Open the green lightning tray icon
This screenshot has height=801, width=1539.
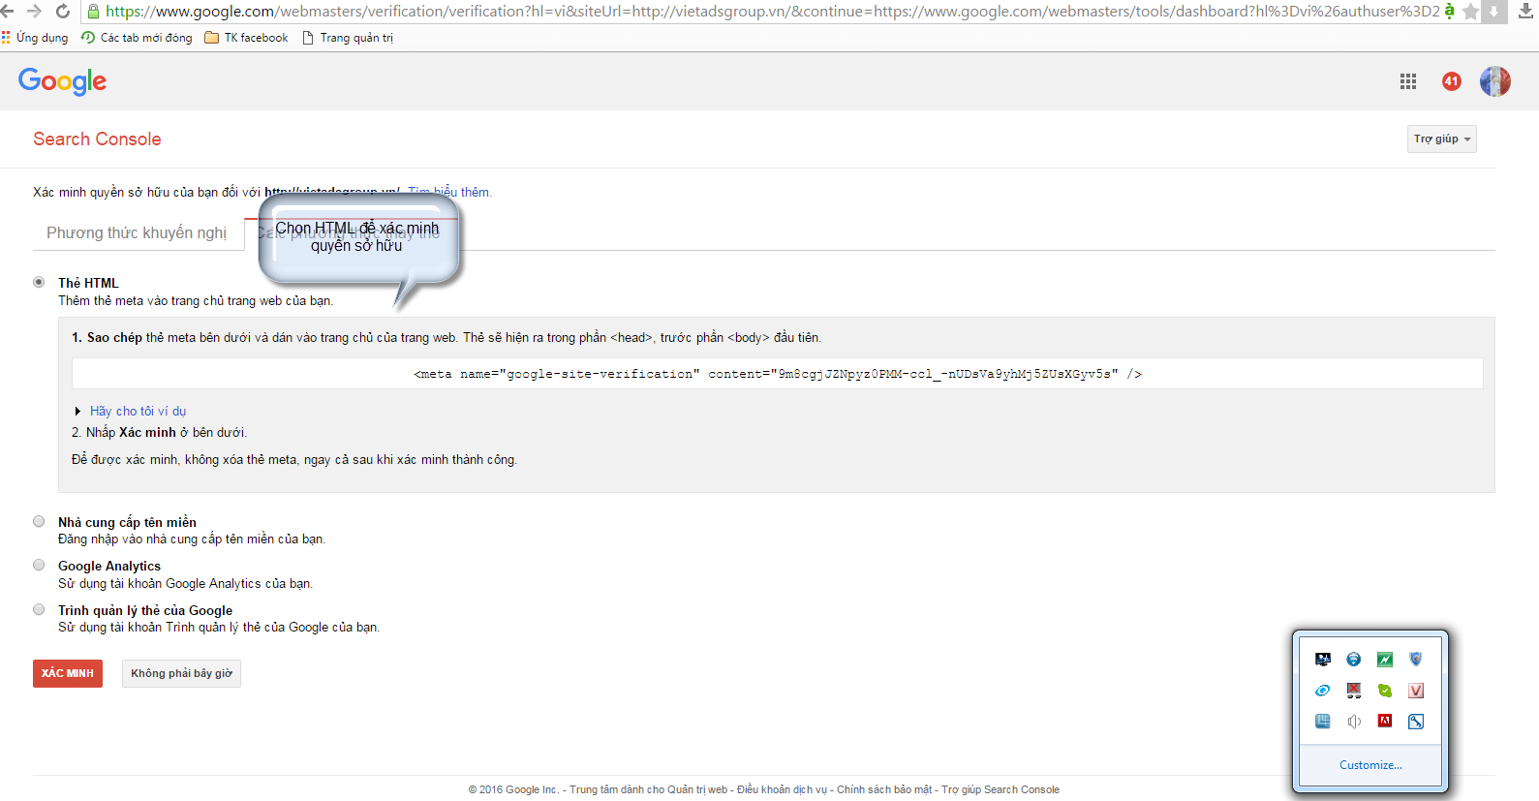pyautogui.click(x=1385, y=660)
